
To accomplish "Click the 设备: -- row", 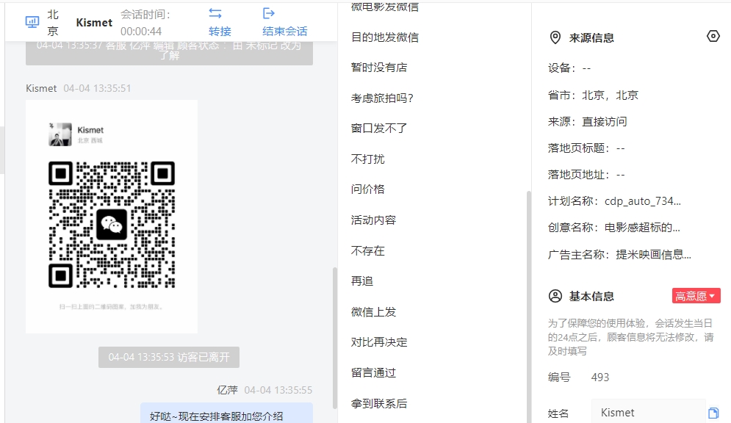I will coord(569,68).
